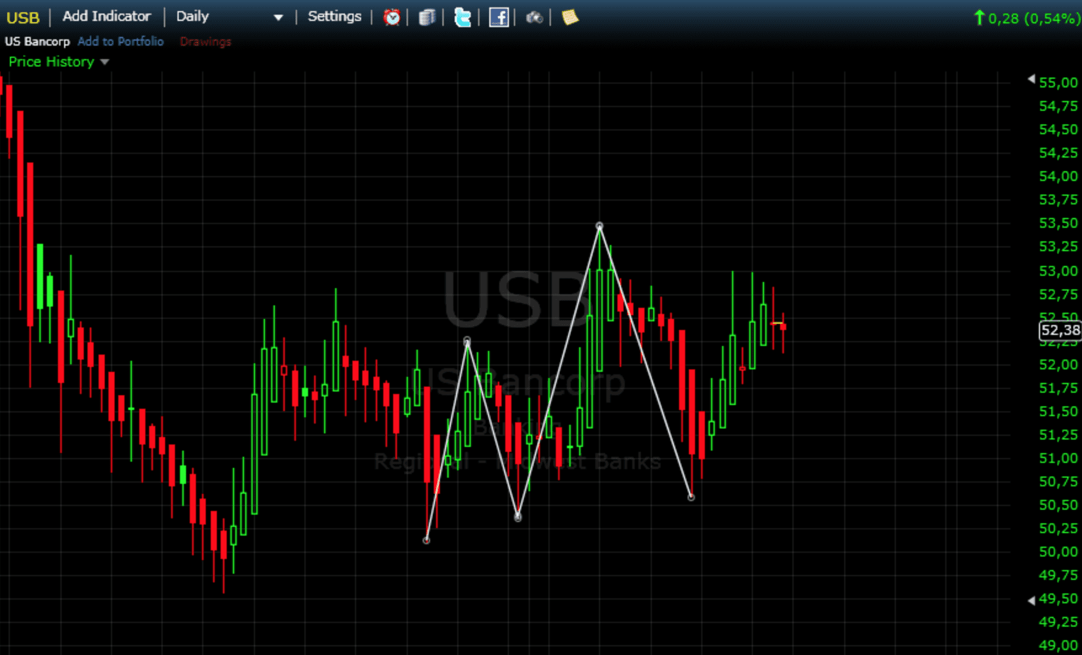Click the USB ticker symbol
The width and height of the screenshot is (1082, 655).
tap(23, 17)
